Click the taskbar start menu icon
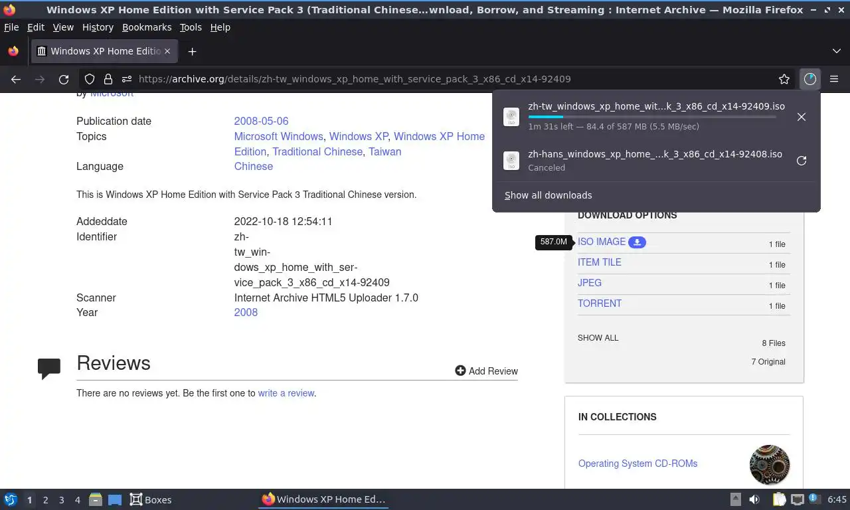850x510 pixels. point(11,499)
